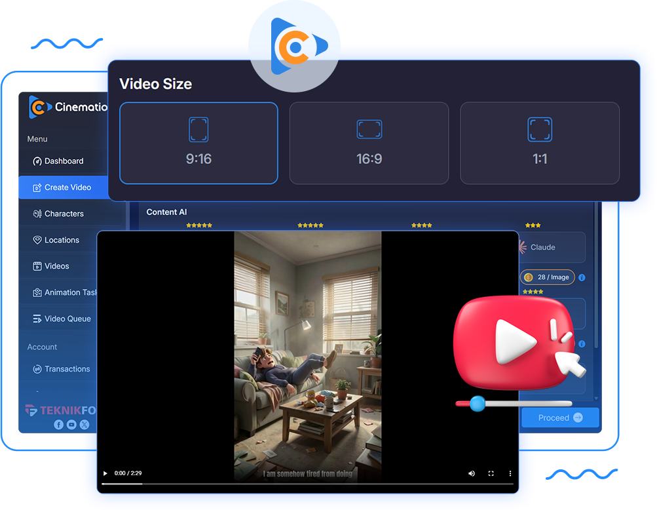Pick the 1:1 square video size

coord(540,143)
